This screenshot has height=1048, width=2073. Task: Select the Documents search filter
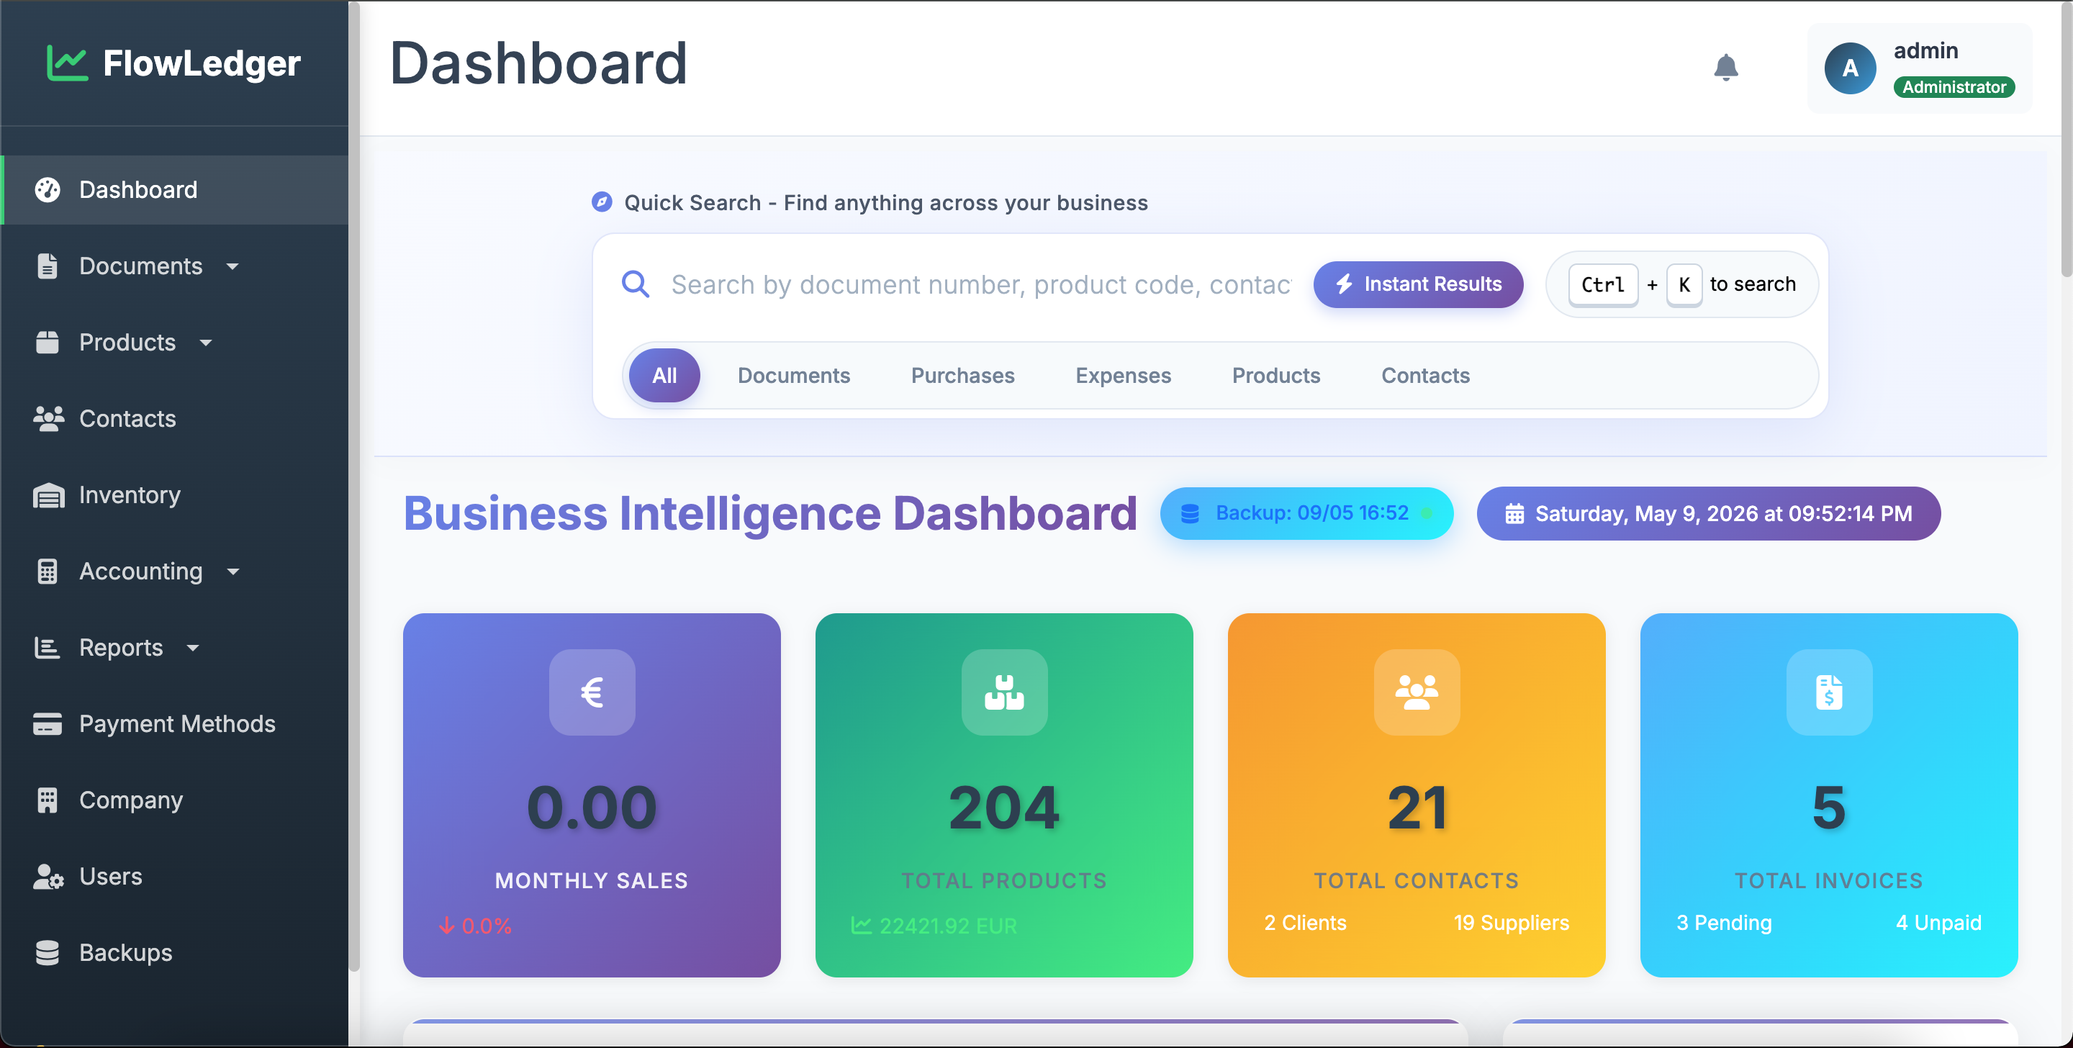coord(793,375)
